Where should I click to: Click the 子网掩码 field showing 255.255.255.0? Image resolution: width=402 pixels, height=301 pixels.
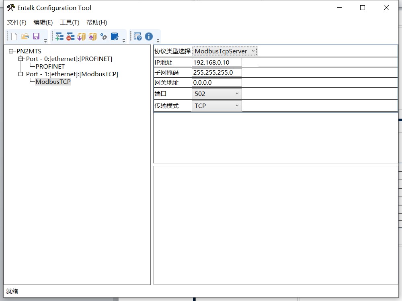217,72
